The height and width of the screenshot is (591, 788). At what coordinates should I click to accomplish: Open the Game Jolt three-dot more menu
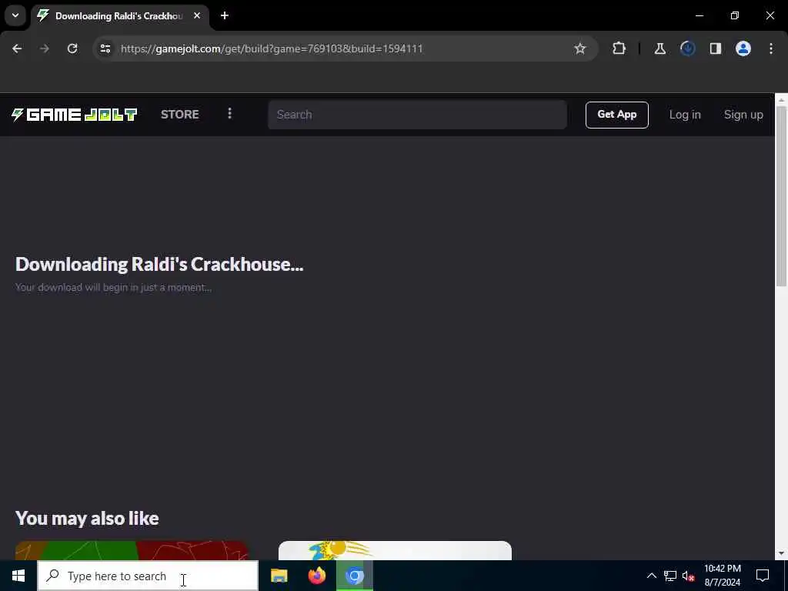point(229,114)
